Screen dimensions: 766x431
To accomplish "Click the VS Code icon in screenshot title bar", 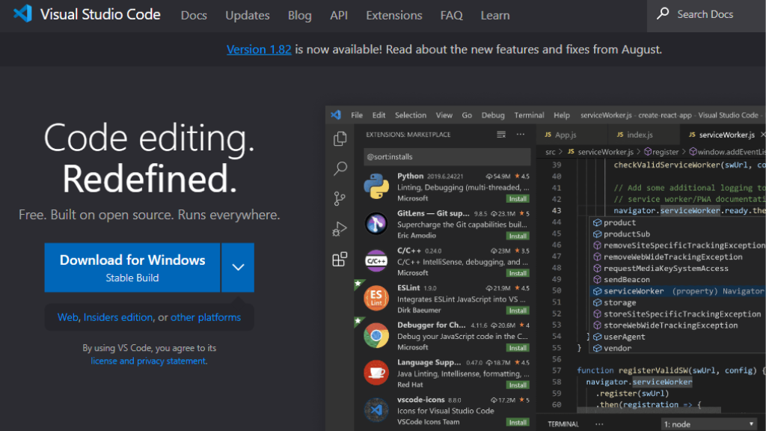I will [x=336, y=114].
